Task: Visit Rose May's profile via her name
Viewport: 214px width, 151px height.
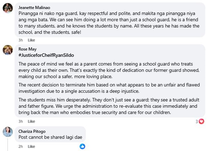Action: click(27, 49)
